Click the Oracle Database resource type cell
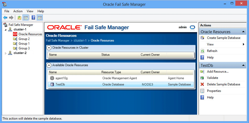Viewport: 249px width, 123px height. 113,85
